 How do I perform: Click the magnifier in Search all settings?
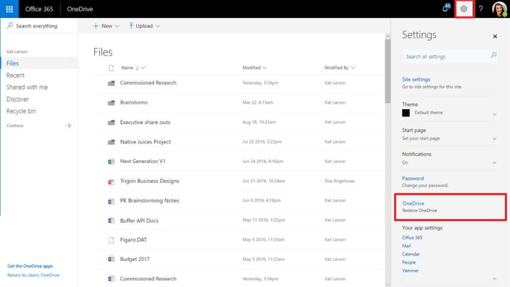(493, 55)
